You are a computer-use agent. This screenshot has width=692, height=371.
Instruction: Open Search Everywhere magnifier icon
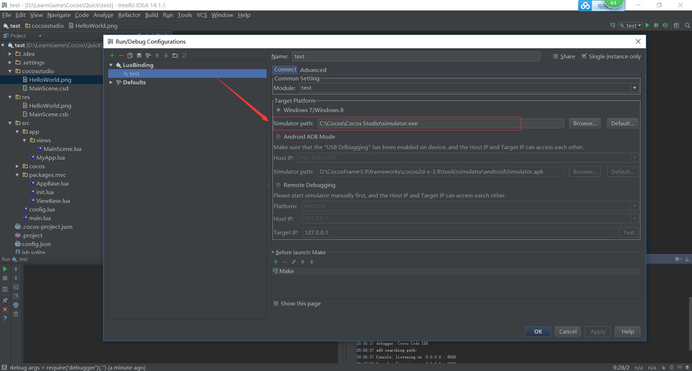tap(687, 25)
